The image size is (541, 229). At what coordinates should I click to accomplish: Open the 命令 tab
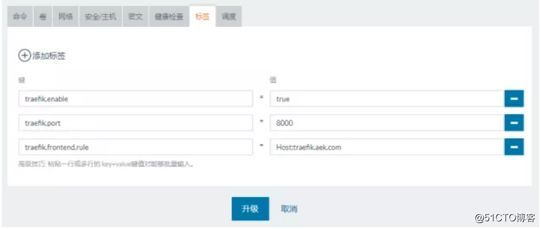pos(20,16)
